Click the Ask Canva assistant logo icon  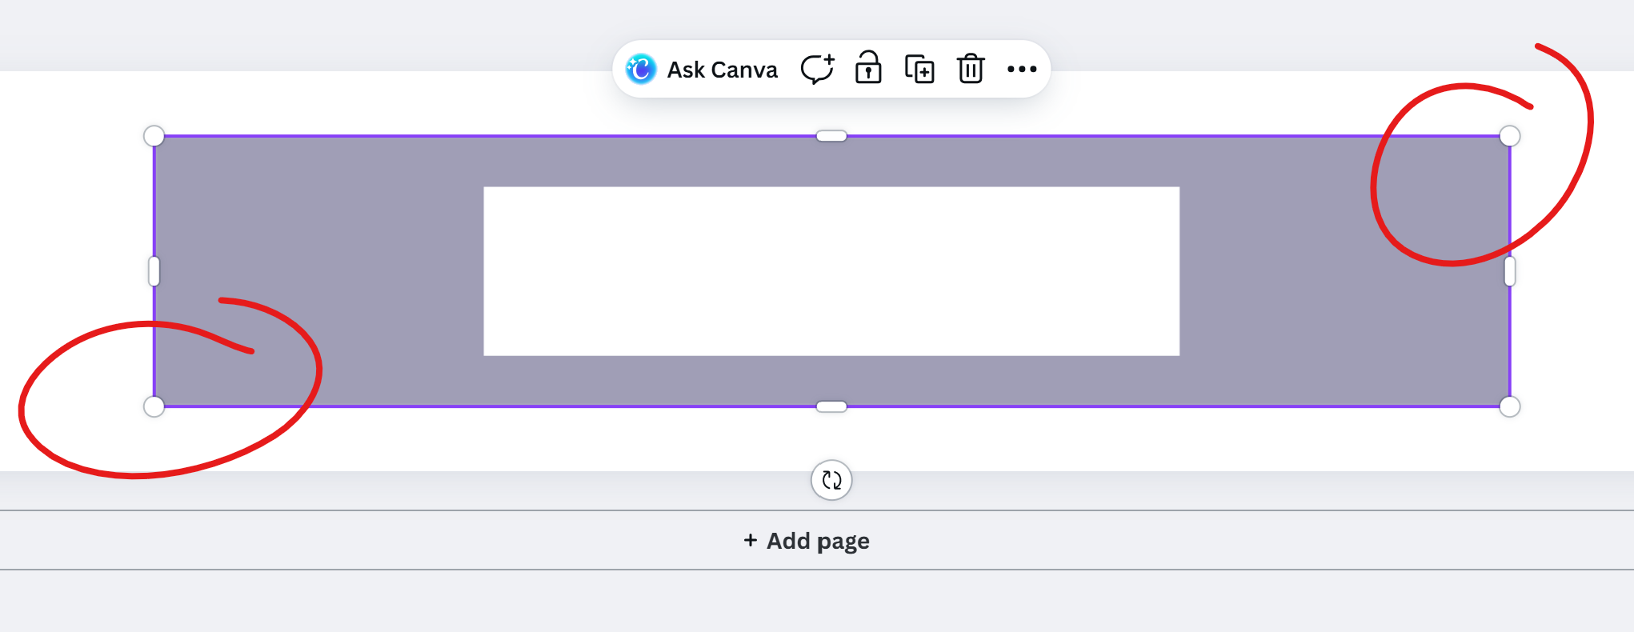[641, 70]
